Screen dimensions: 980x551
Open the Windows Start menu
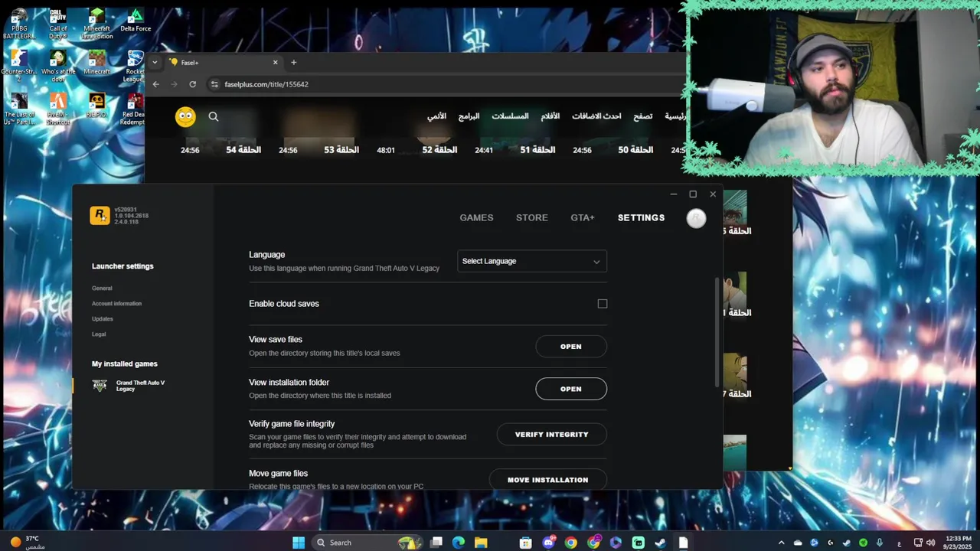[299, 543]
